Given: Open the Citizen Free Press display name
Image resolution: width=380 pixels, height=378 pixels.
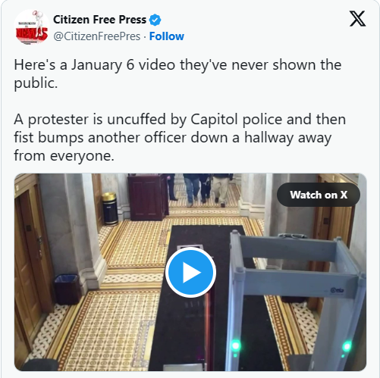Looking at the screenshot, I should click(x=99, y=20).
